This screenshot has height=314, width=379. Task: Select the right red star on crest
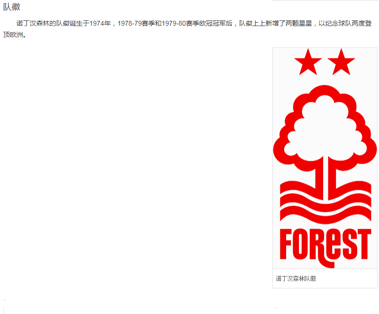point(341,62)
